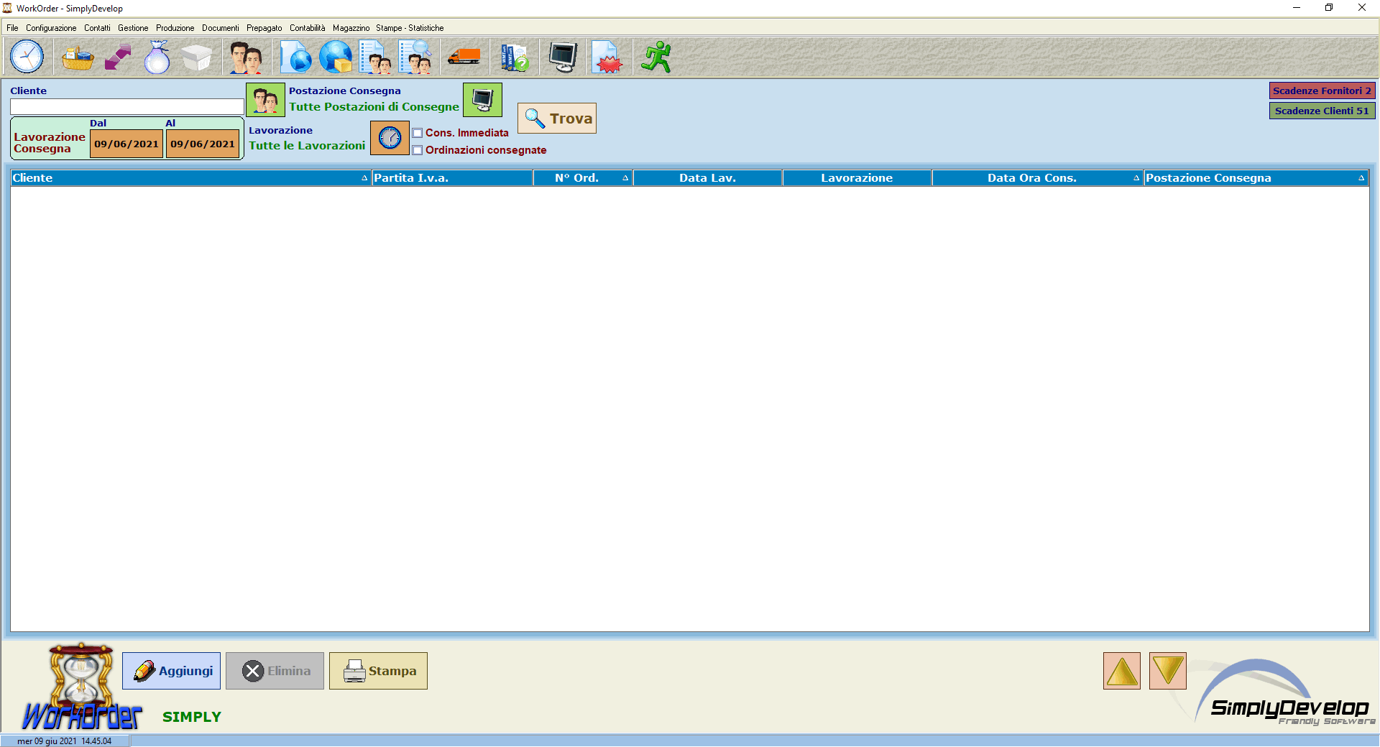
Task: Open the Contabilità menu
Action: (307, 28)
